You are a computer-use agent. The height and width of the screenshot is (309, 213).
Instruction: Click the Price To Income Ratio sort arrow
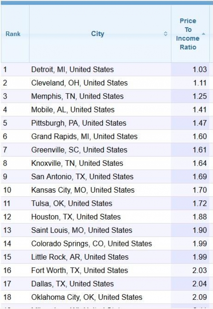click(x=204, y=34)
